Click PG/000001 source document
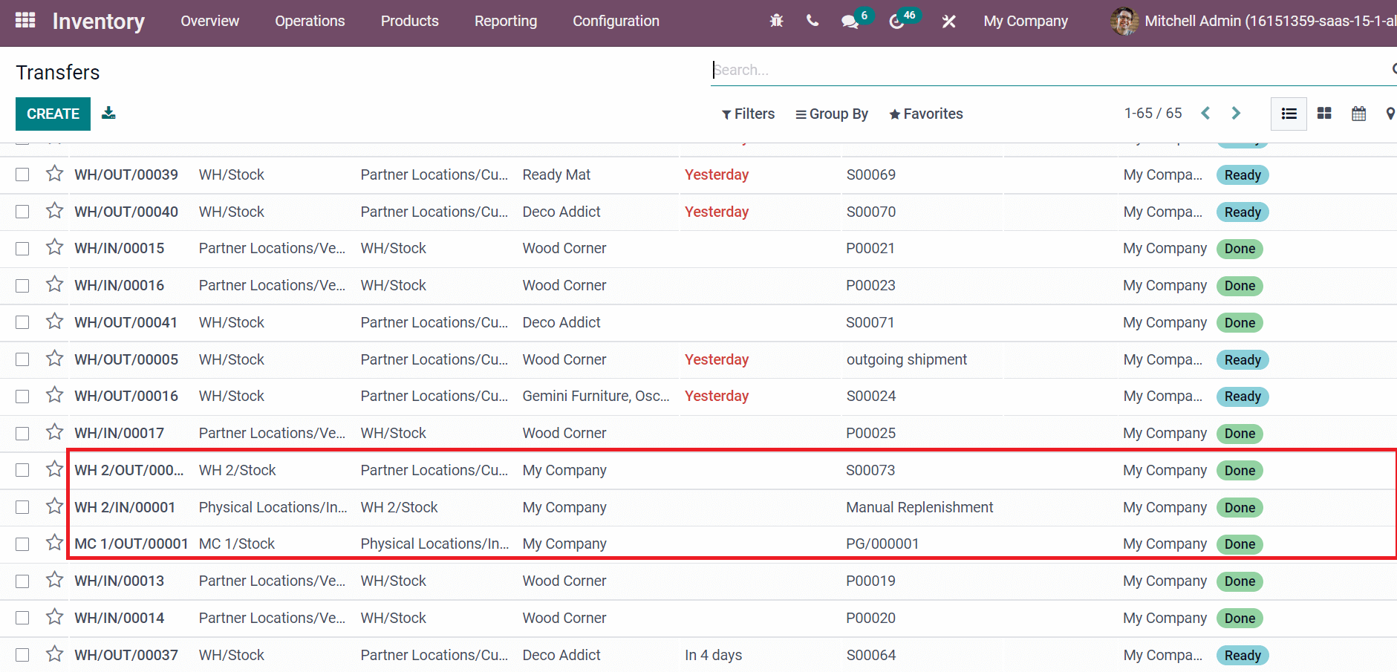Viewport: 1397px width, 672px height. click(882, 544)
